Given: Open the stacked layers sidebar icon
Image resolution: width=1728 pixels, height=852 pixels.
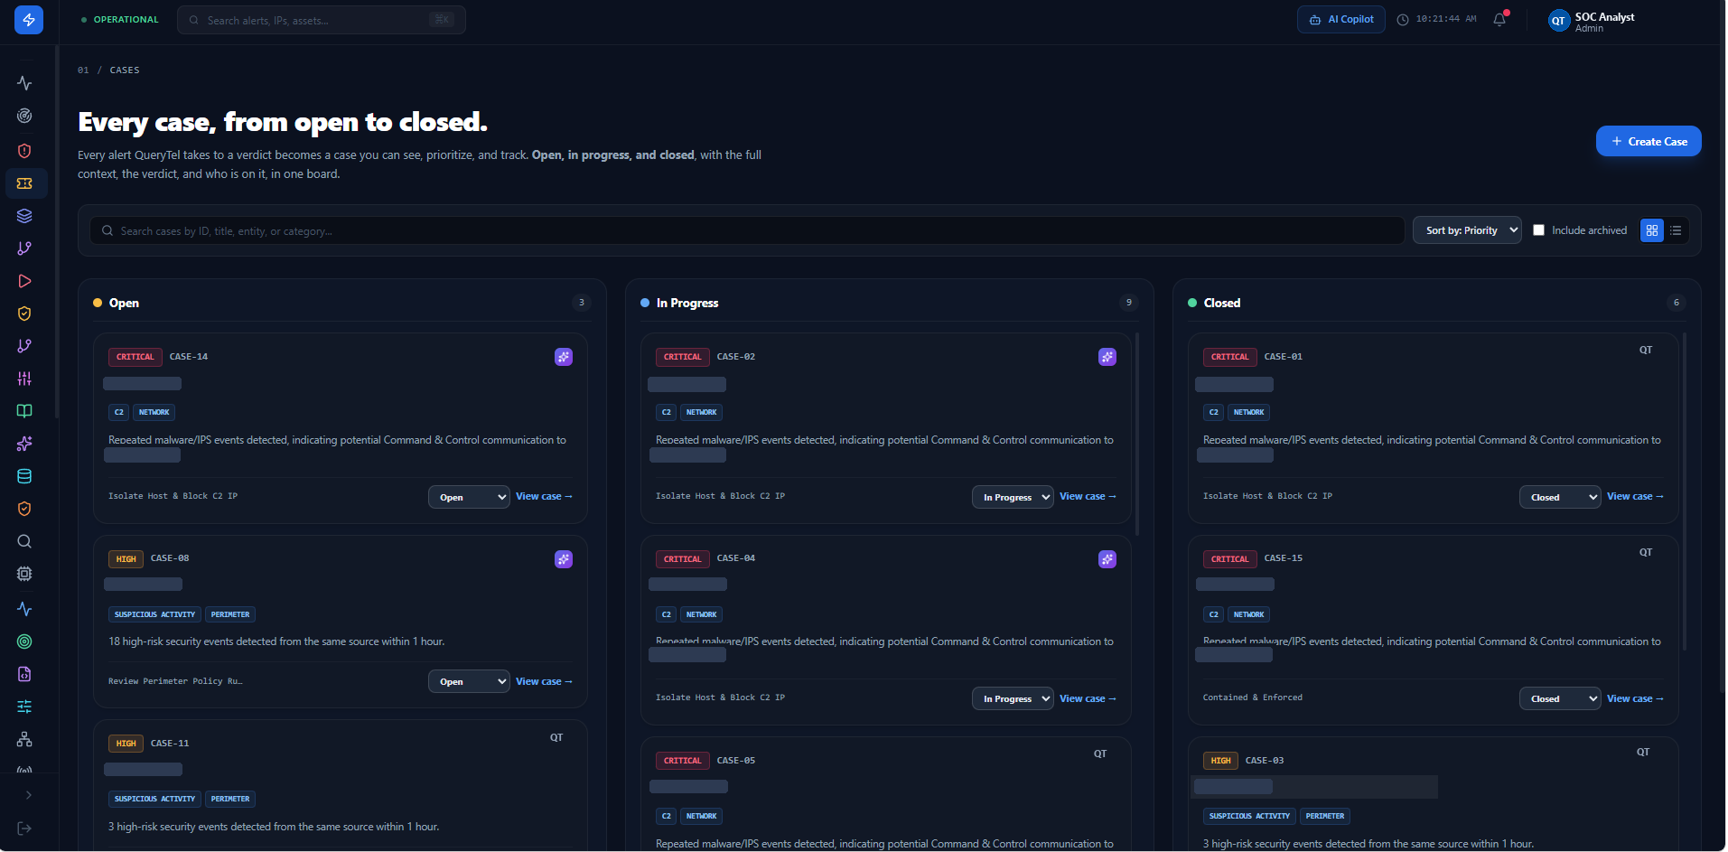Looking at the screenshot, I should [x=24, y=216].
